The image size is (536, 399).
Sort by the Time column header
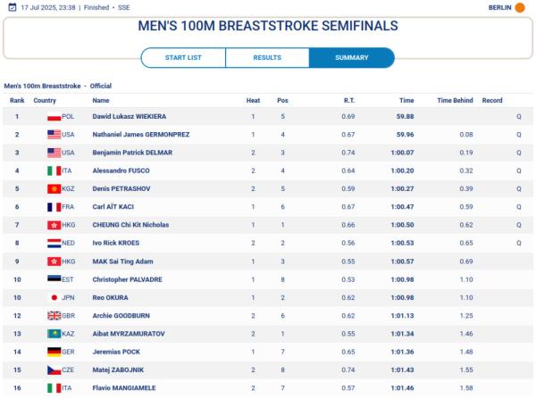point(406,100)
